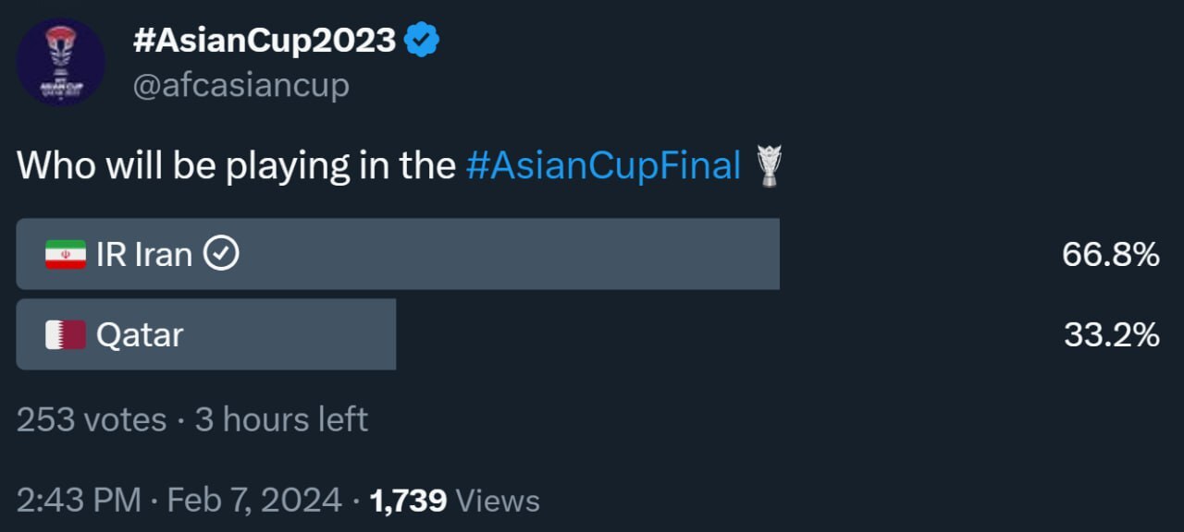Click the Iran flag icon
The height and width of the screenshot is (532, 1184).
tap(65, 254)
